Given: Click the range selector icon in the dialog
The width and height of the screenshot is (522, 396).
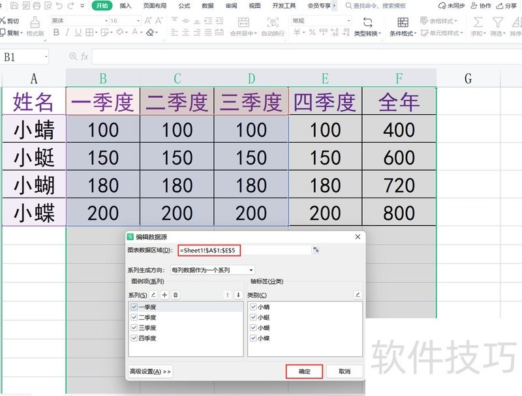Looking at the screenshot, I should (316, 250).
